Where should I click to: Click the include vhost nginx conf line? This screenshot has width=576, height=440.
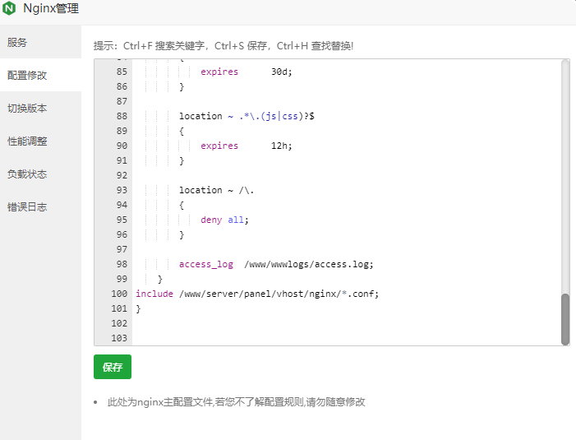pos(257,294)
